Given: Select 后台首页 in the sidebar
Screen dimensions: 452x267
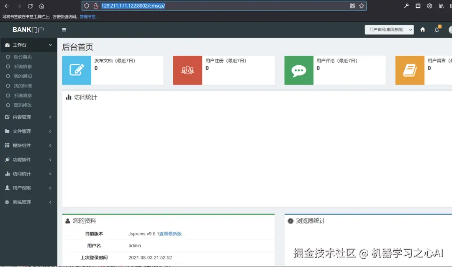Looking at the screenshot, I should click(x=23, y=57).
